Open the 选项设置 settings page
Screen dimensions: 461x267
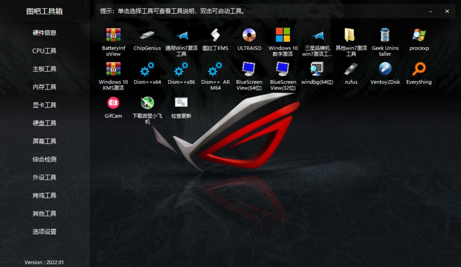point(44,232)
